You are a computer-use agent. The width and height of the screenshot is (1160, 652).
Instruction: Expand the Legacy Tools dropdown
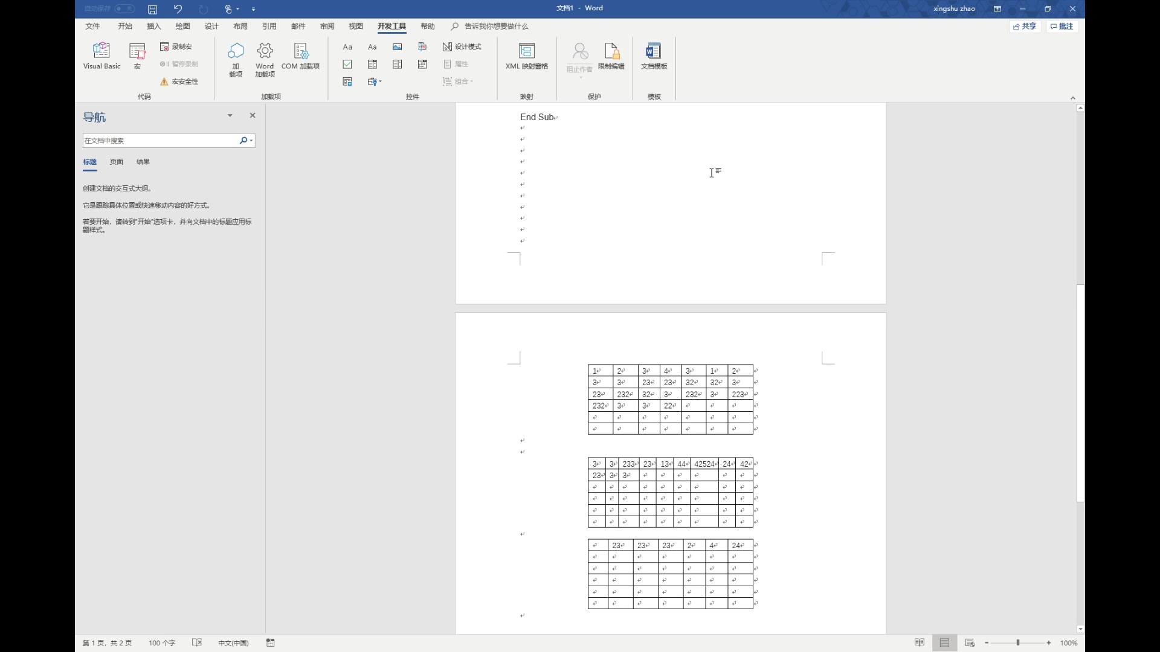375,81
